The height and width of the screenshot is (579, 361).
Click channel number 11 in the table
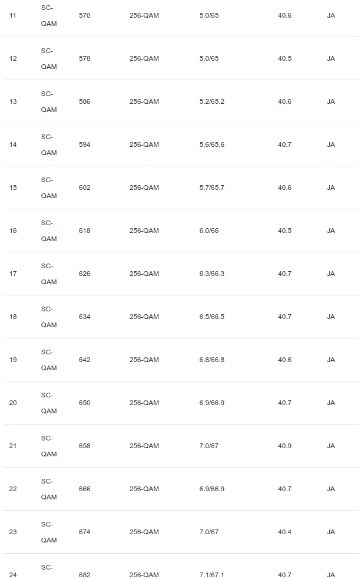tap(13, 15)
